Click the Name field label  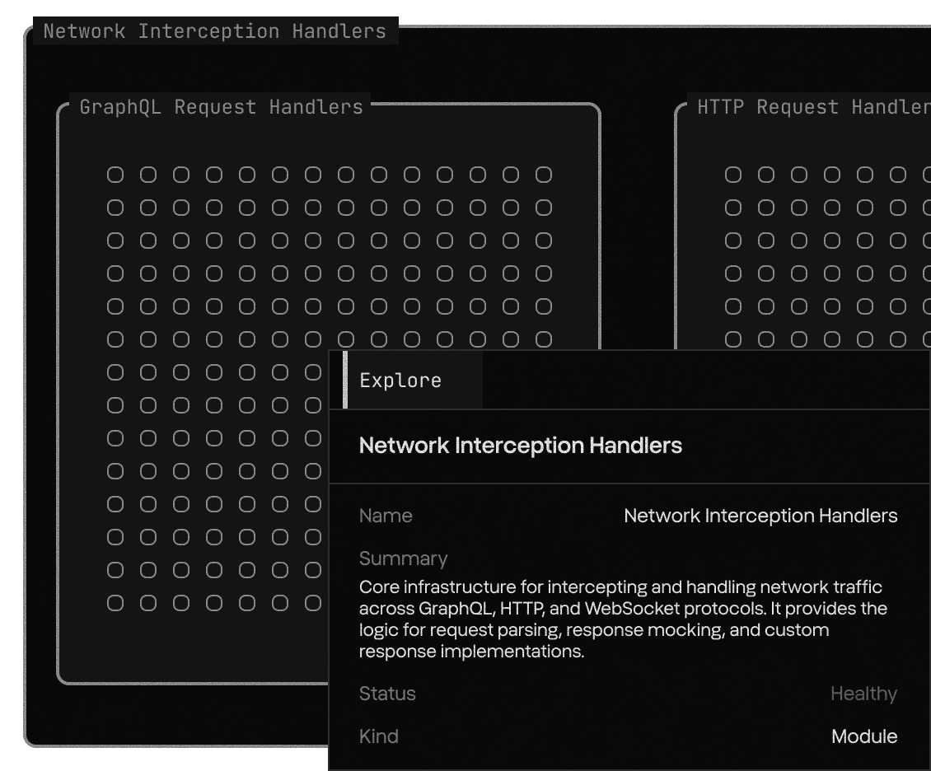click(386, 515)
